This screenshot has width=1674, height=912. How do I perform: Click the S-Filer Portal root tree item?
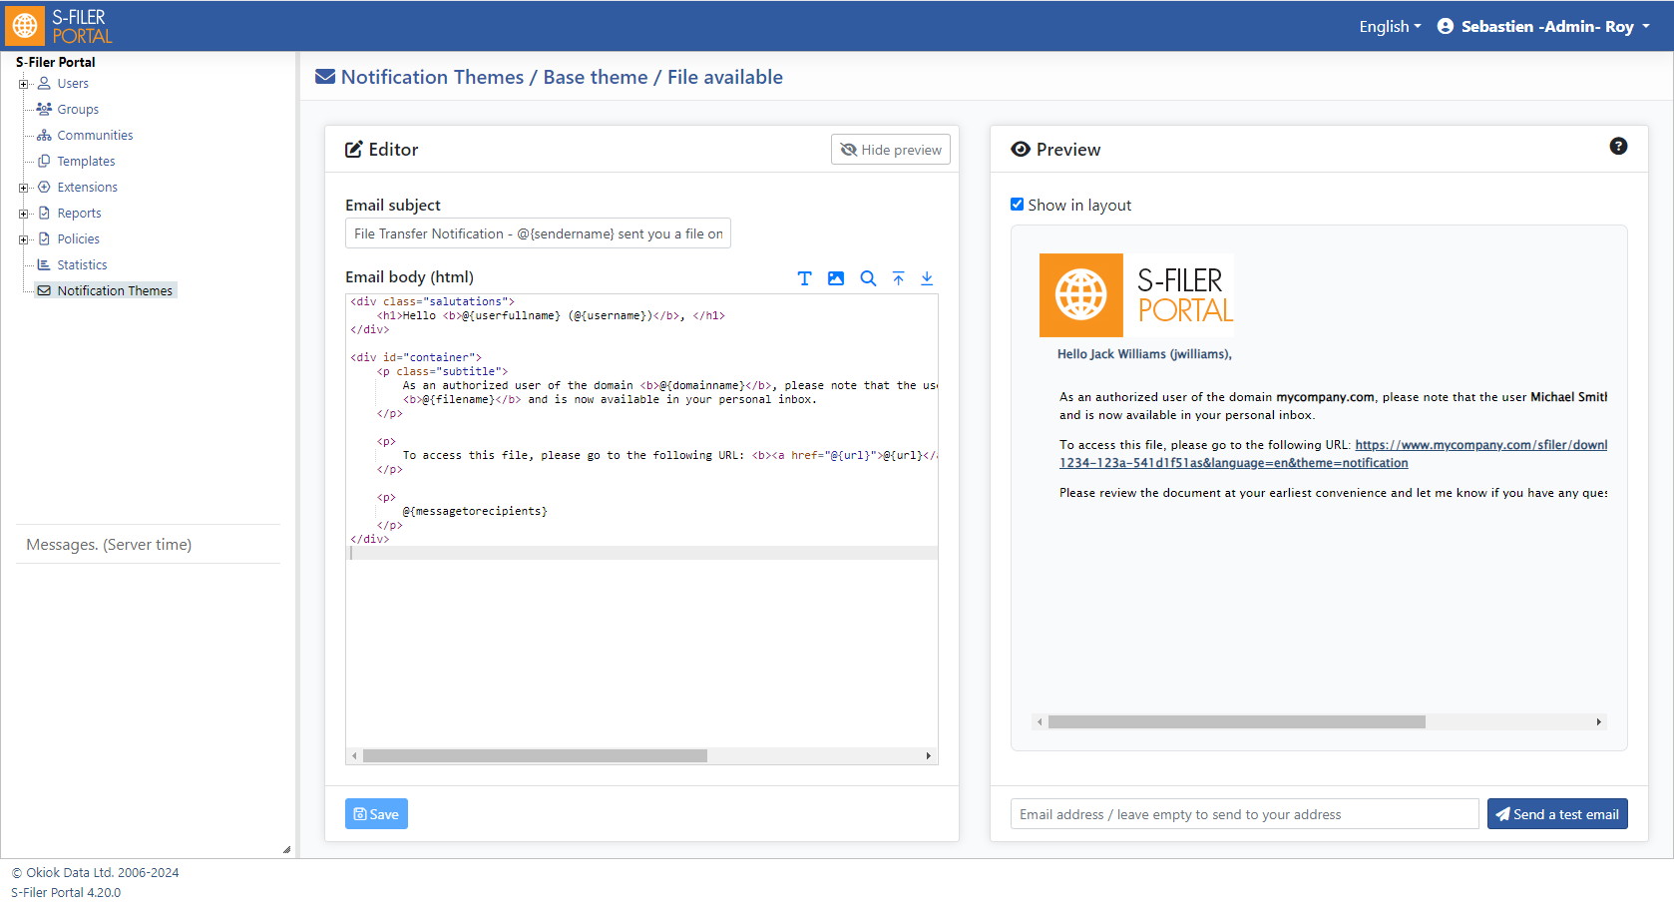55,62
